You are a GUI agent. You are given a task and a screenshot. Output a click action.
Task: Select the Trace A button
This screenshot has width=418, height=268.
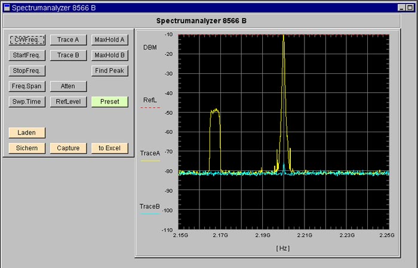point(68,40)
